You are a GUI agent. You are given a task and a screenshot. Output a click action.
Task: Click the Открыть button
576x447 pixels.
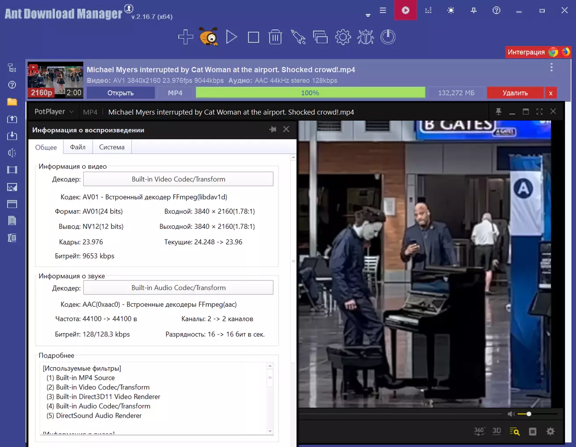pos(121,93)
